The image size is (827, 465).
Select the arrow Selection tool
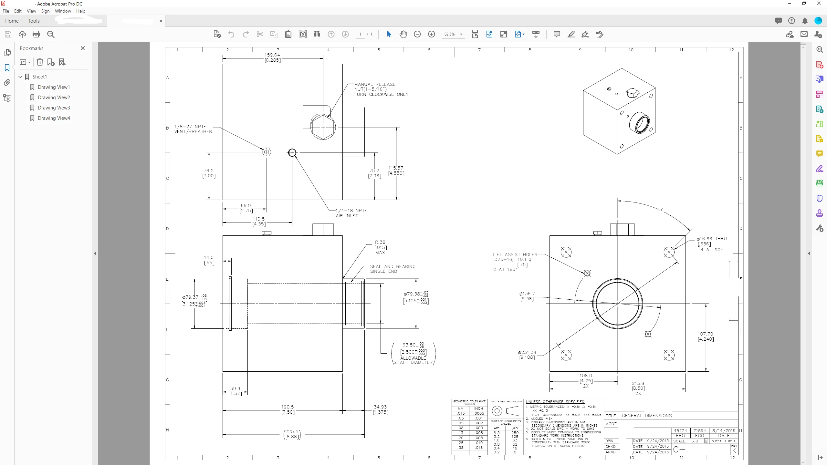[389, 34]
